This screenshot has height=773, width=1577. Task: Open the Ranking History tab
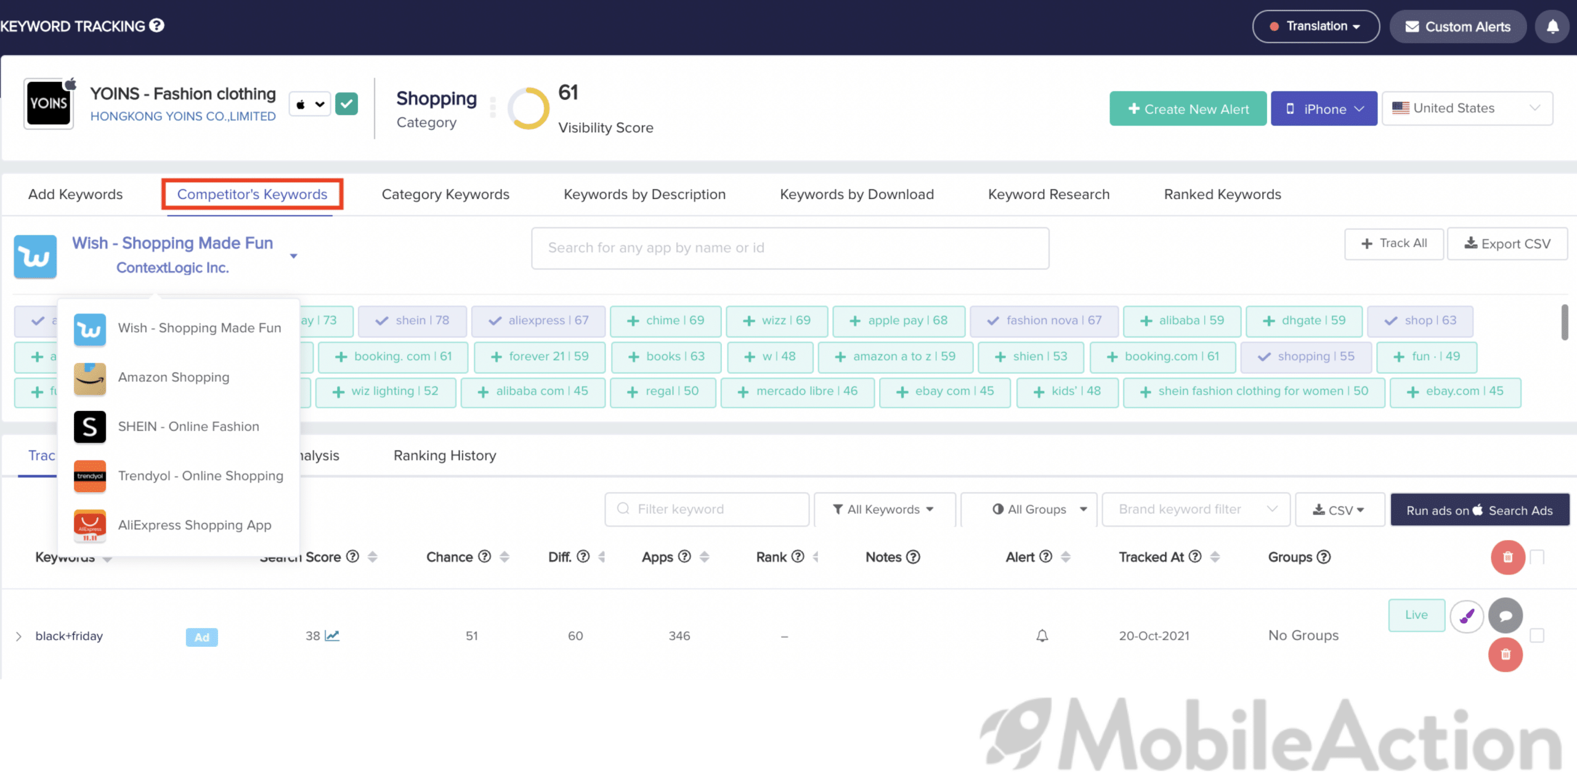coord(445,456)
